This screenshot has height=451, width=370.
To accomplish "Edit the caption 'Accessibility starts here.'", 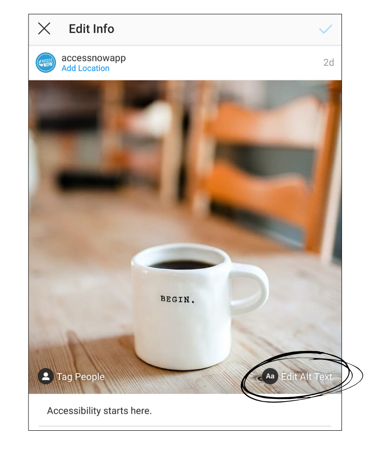I will pos(99,411).
